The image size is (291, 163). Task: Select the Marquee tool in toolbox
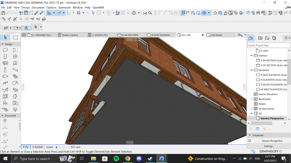(15, 37)
